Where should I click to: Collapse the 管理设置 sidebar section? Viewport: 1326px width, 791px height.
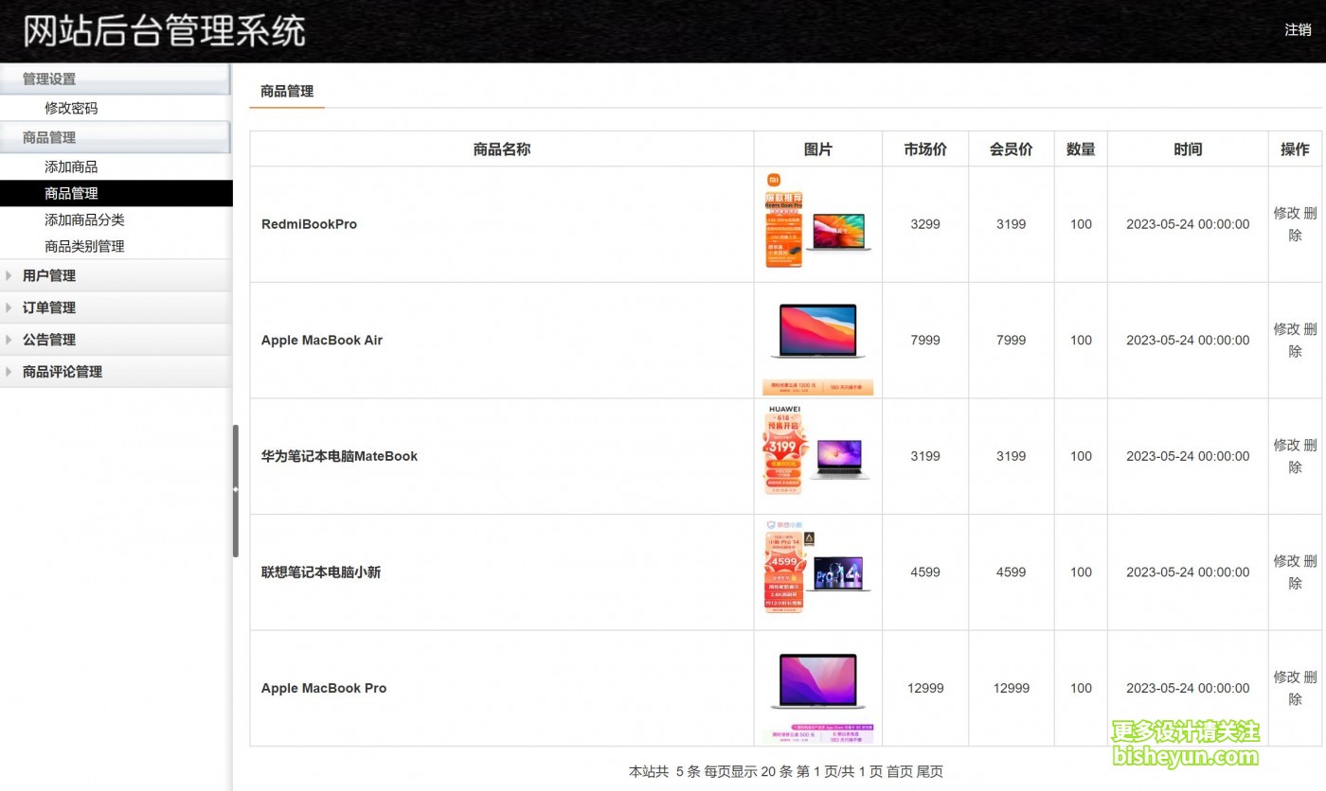pyautogui.click(x=116, y=79)
